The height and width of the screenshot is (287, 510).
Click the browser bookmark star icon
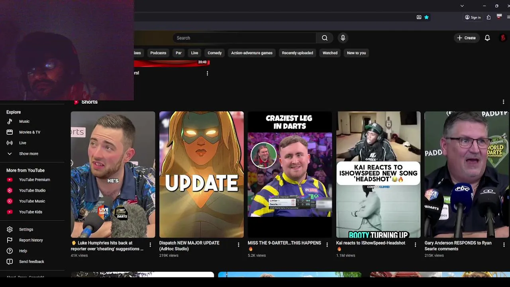[x=426, y=17]
